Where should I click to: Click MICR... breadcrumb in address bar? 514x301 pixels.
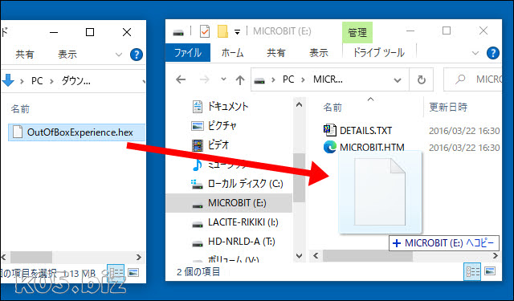click(x=328, y=79)
